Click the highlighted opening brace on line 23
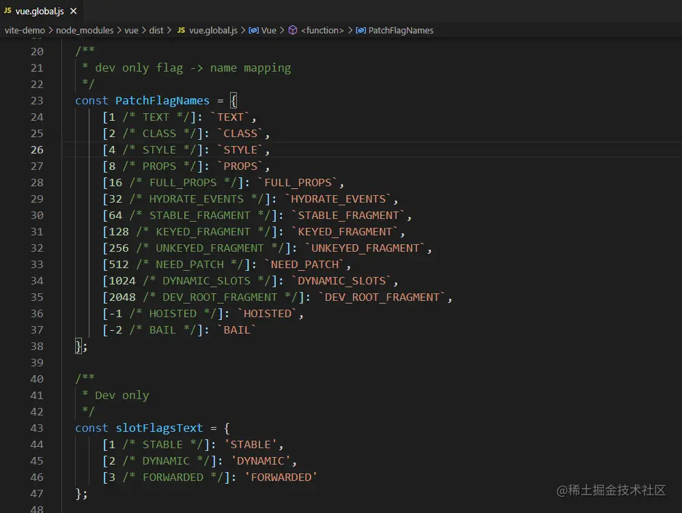Image resolution: width=682 pixels, height=513 pixels. (233, 101)
